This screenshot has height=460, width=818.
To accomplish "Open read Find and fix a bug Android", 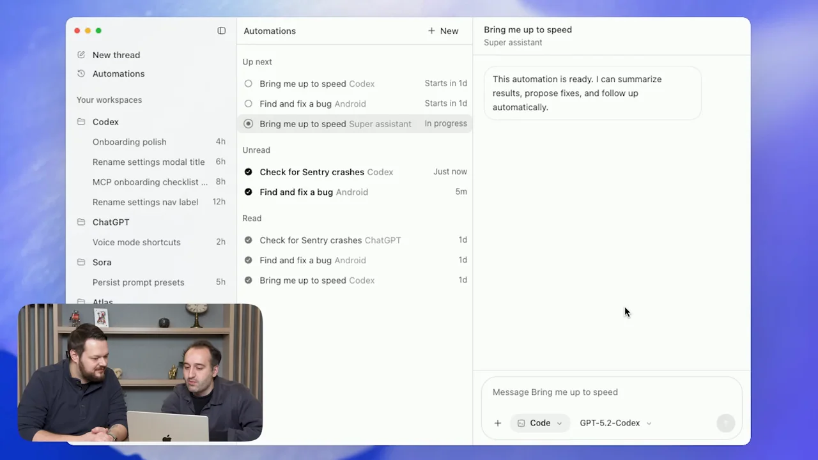I will (x=355, y=260).
